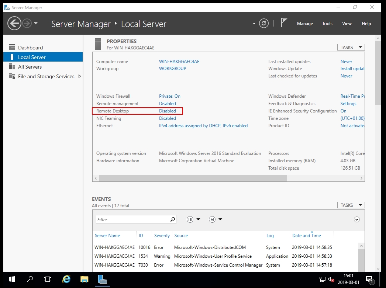Click the Dashboard grid icon
This screenshot has width=386, height=288.
tap(12, 47)
